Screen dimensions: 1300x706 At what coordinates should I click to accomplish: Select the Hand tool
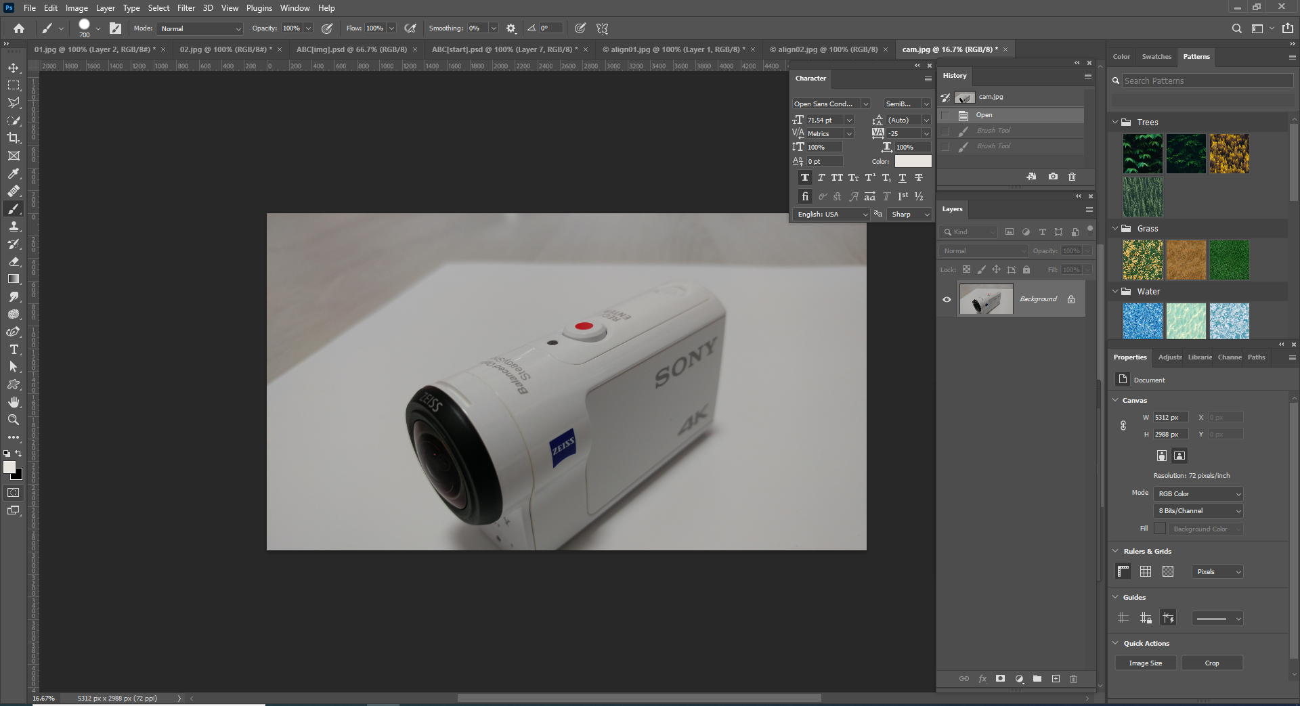coord(14,402)
